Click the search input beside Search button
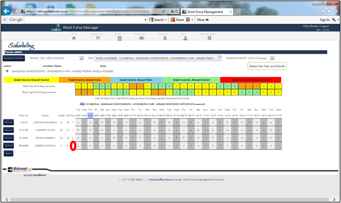This screenshot has width=341, height=203. (24, 153)
